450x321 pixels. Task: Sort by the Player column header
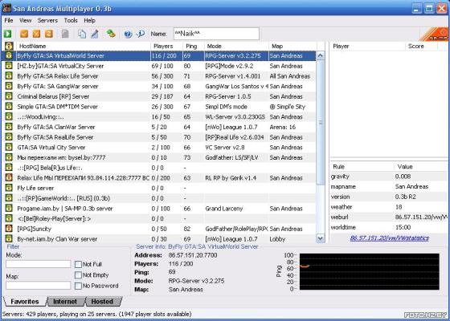coord(368,47)
